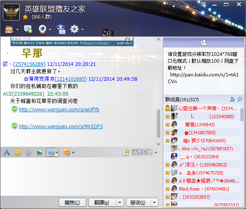The image size is (246, 209).
Task: Expand the folder icon dropdown arrow
Action: pyautogui.click(x=17, y=29)
